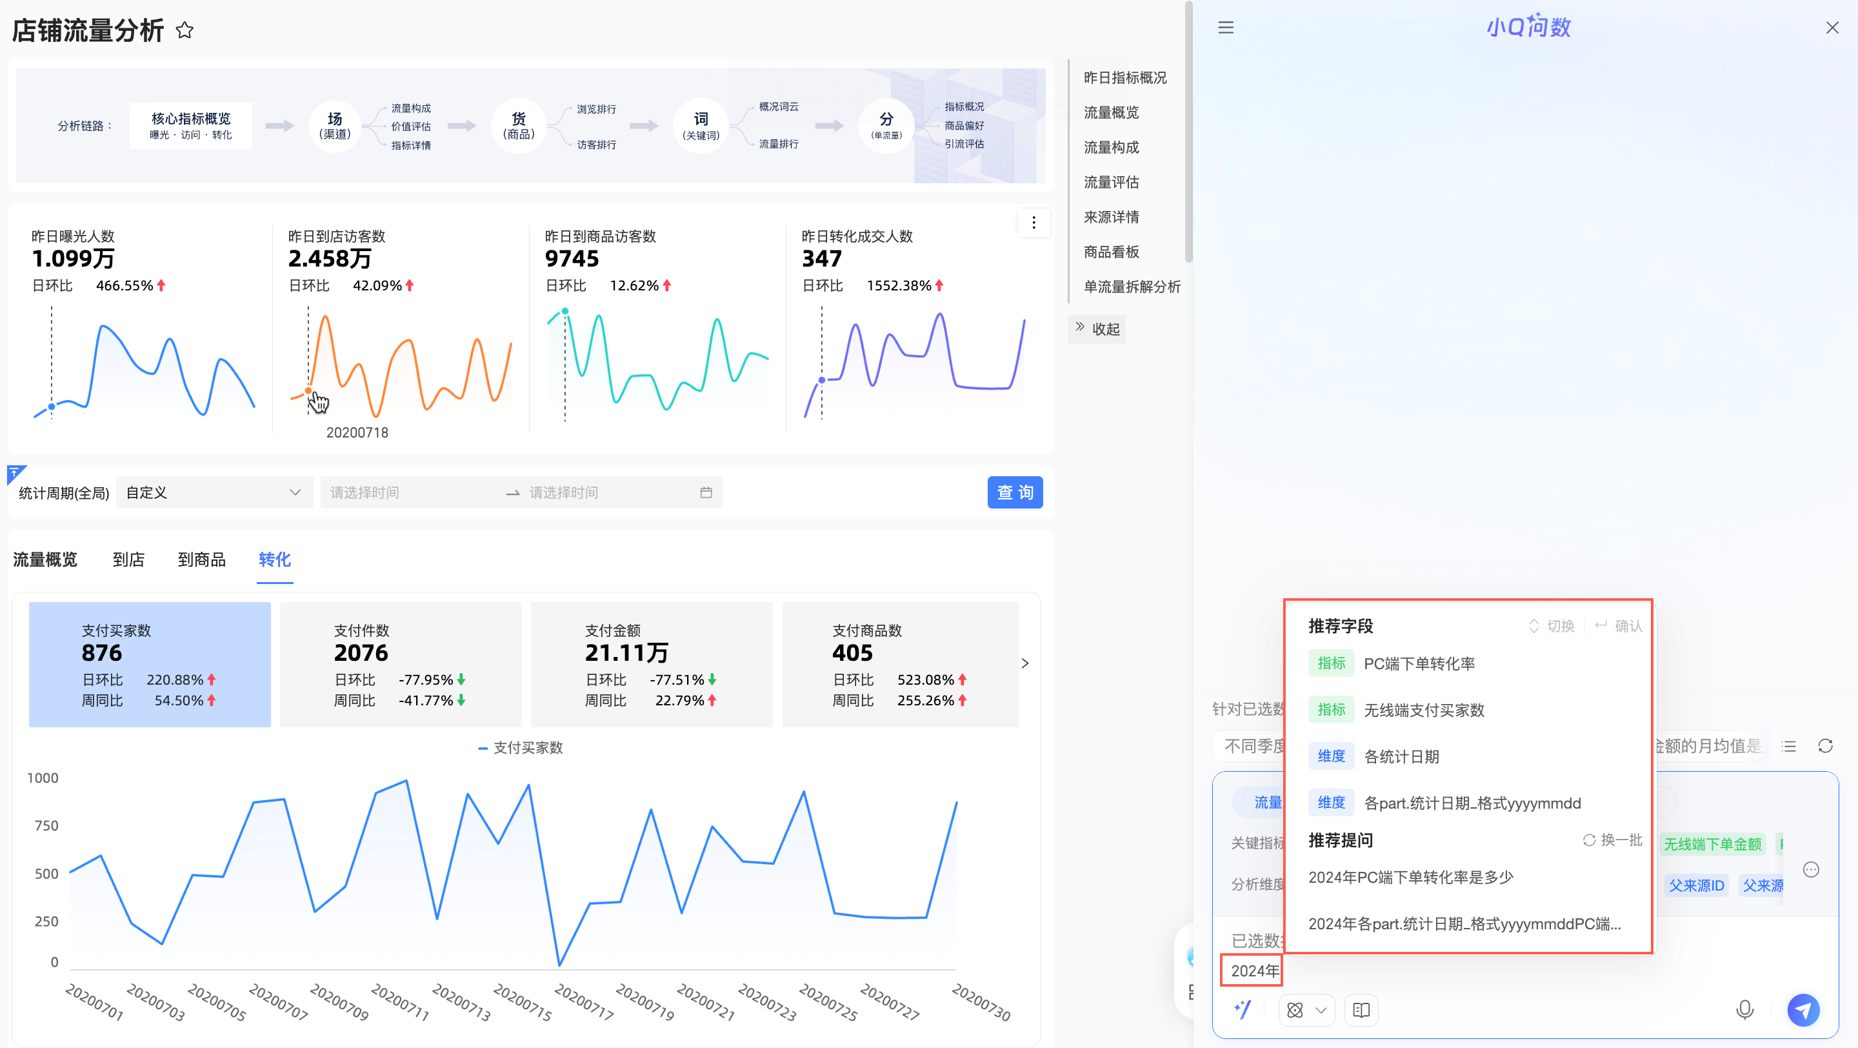Collapse the side navigation via 收起
The image size is (1858, 1048).
pos(1097,329)
